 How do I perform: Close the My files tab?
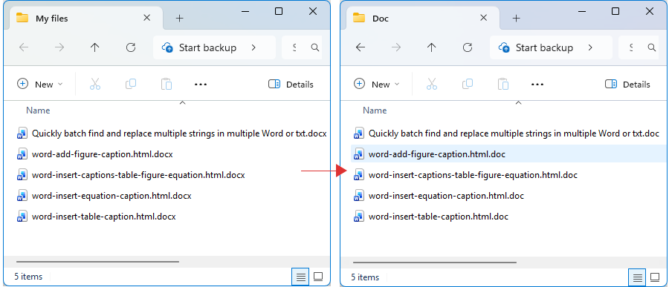[146, 18]
